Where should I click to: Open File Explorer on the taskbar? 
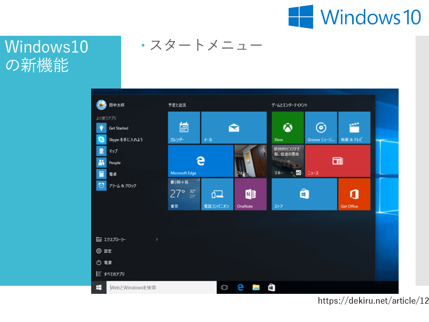click(x=256, y=287)
